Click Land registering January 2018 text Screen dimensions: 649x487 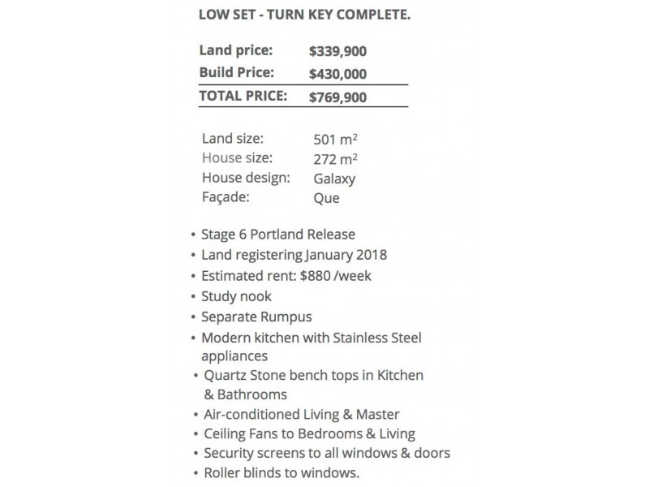point(294,255)
